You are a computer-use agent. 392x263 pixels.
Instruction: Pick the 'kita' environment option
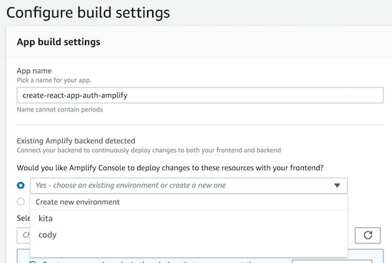tap(189, 218)
